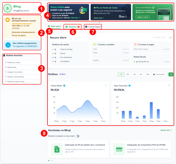Click bookmark icon next to Notas fiscais
176x164 pixels.
click(x=6, y=67)
